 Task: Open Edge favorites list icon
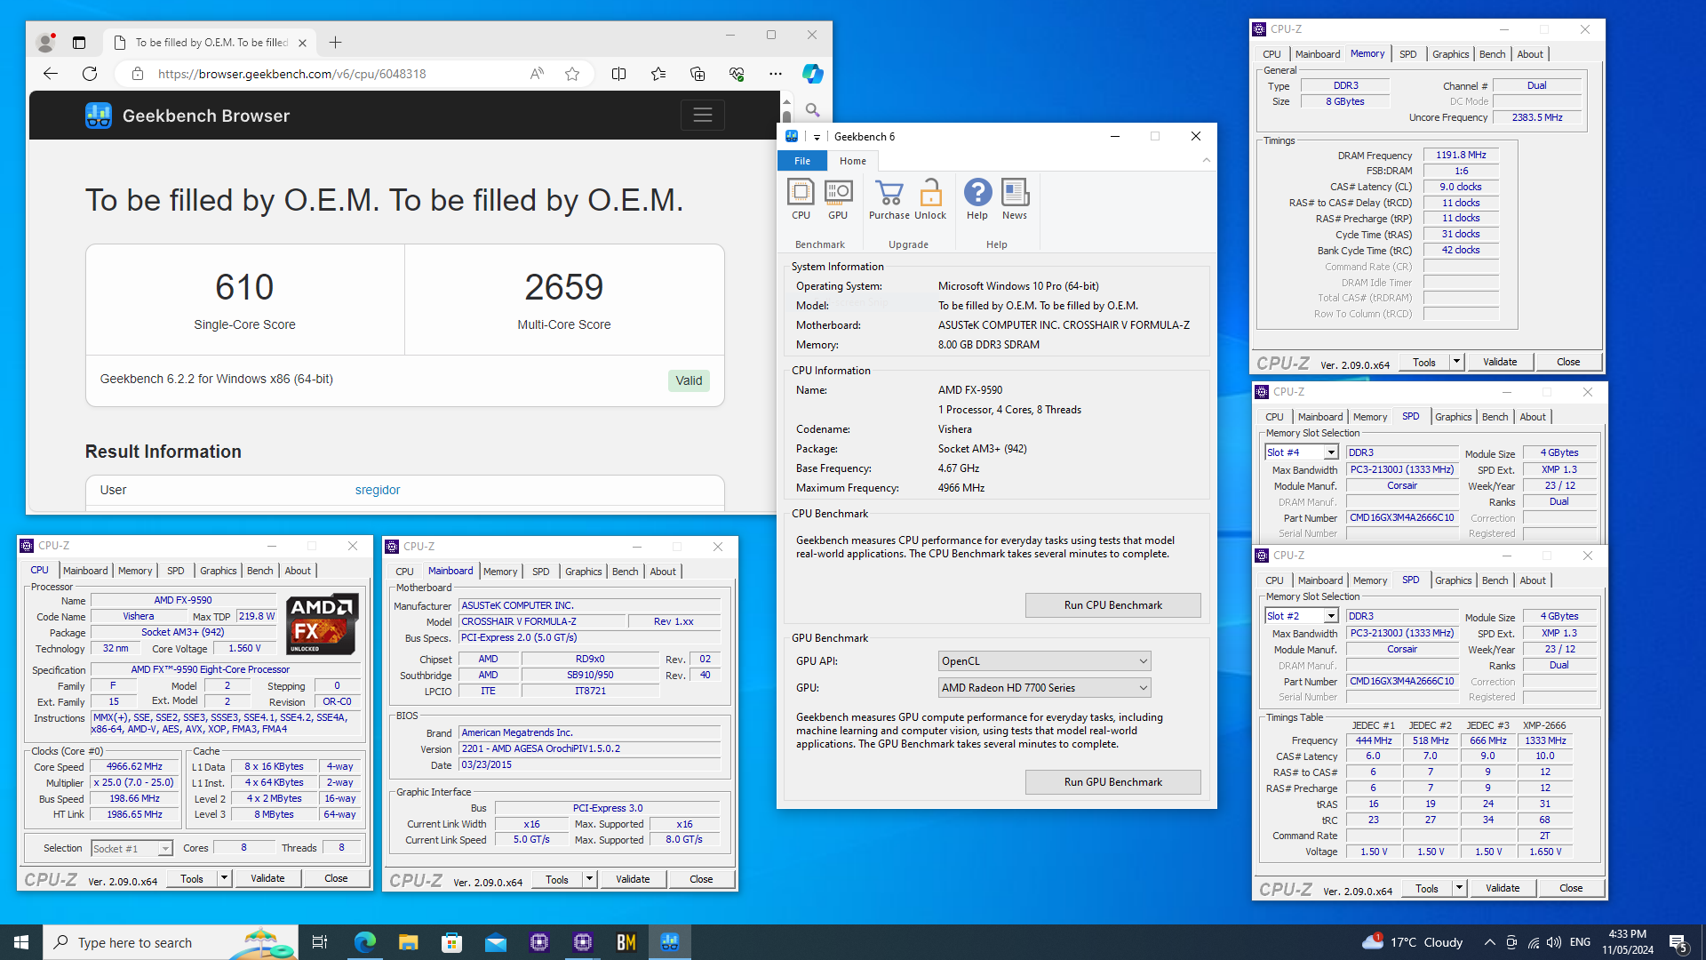tap(658, 74)
